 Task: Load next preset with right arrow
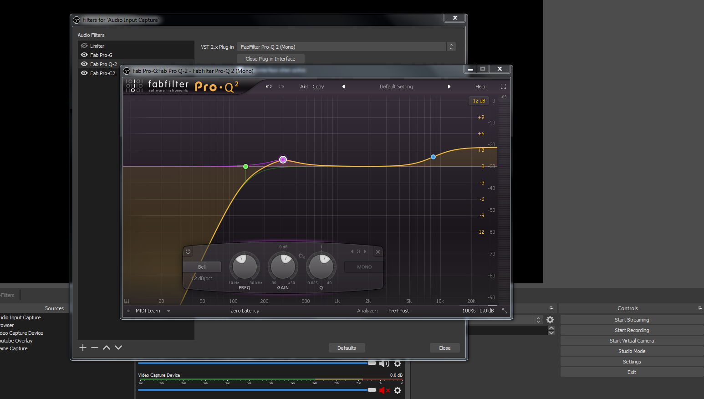pyautogui.click(x=449, y=87)
